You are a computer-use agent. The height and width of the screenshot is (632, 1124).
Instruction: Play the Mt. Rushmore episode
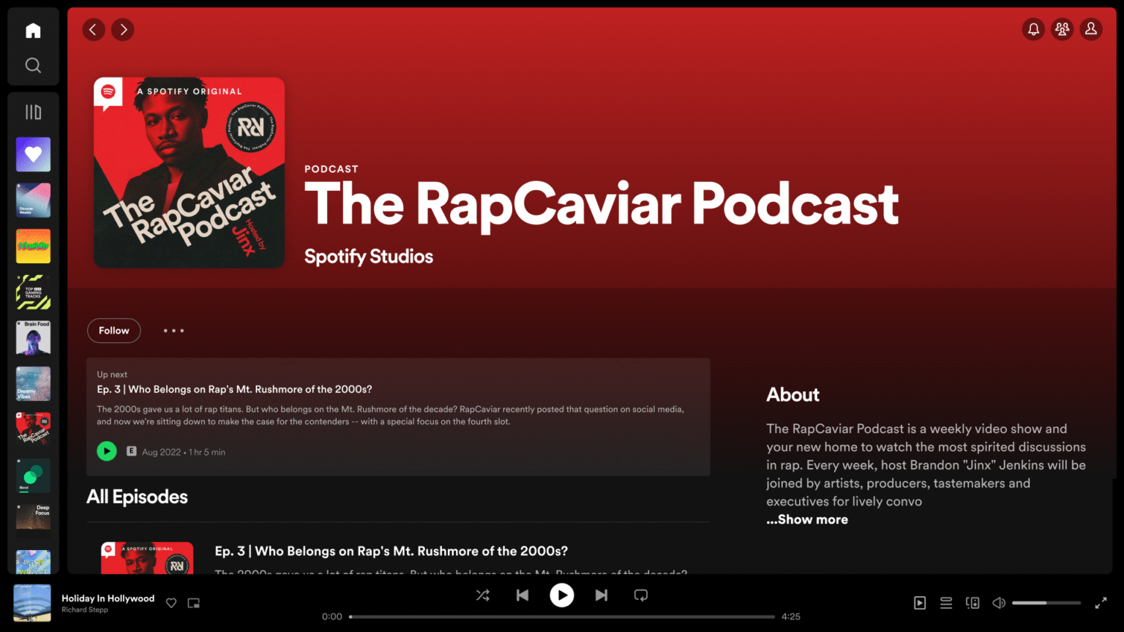[x=106, y=451]
